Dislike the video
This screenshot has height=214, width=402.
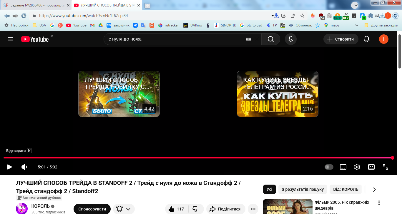point(196,209)
